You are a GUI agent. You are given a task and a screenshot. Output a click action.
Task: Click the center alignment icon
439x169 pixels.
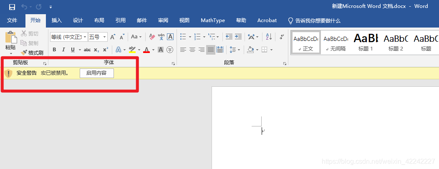[x=192, y=50]
